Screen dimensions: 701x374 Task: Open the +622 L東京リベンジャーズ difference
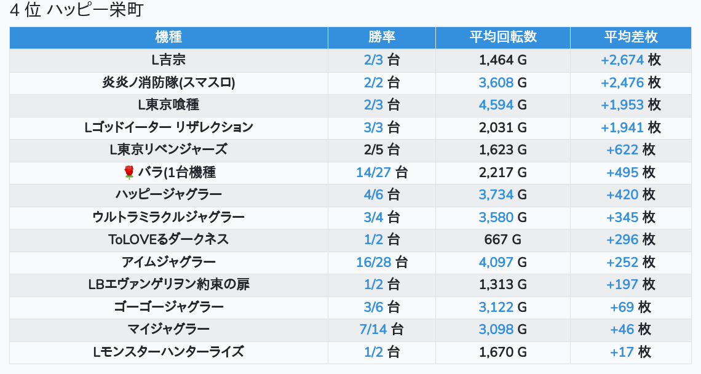(x=622, y=149)
